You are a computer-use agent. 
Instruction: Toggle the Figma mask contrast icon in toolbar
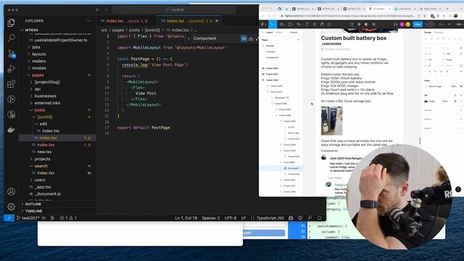click(366, 24)
